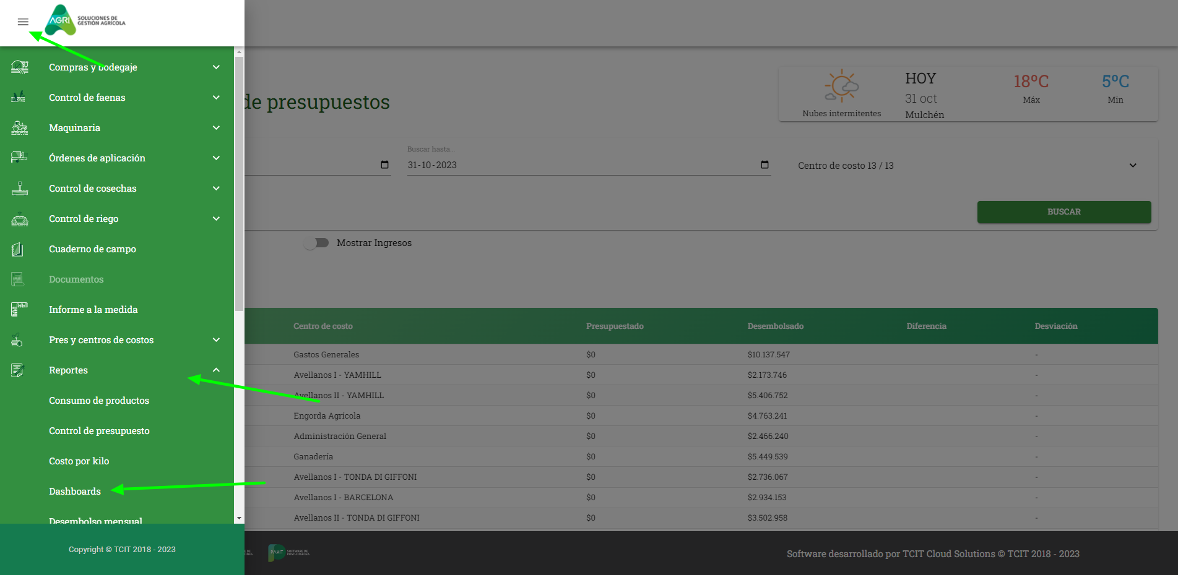The height and width of the screenshot is (575, 1178).
Task: Click the Maquinaria tractor icon
Action: 20,127
